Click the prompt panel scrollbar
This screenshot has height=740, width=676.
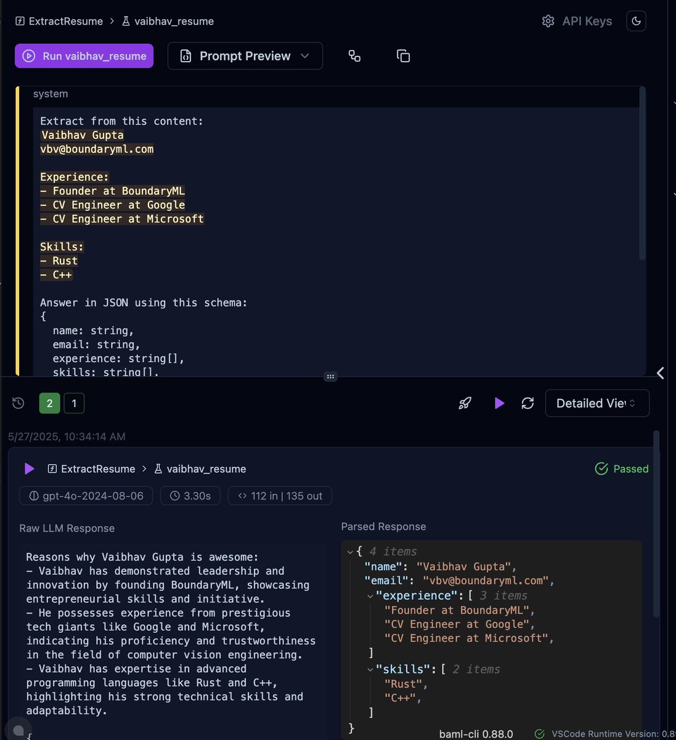point(643,173)
